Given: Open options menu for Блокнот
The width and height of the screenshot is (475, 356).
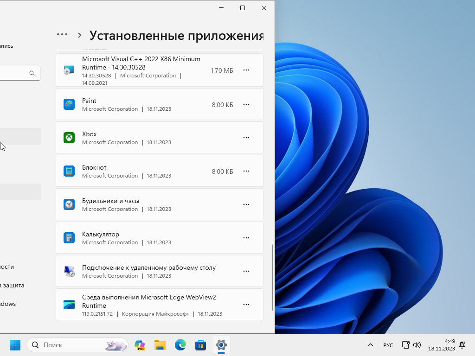Looking at the screenshot, I should tap(246, 171).
